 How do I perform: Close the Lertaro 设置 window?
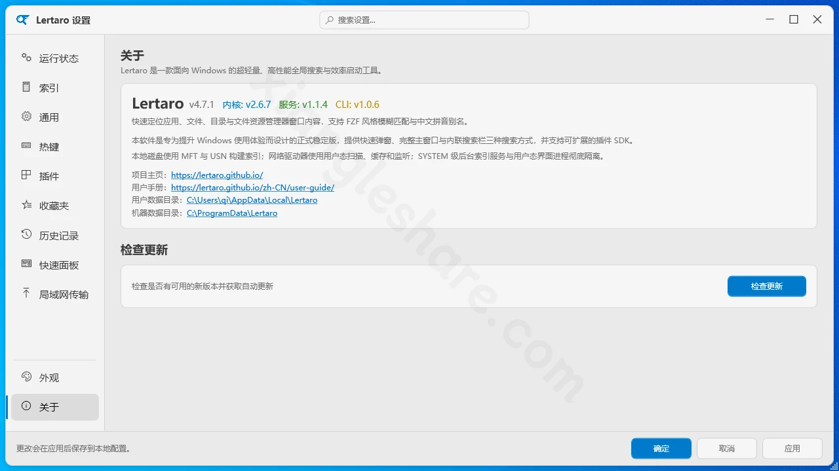pos(817,20)
